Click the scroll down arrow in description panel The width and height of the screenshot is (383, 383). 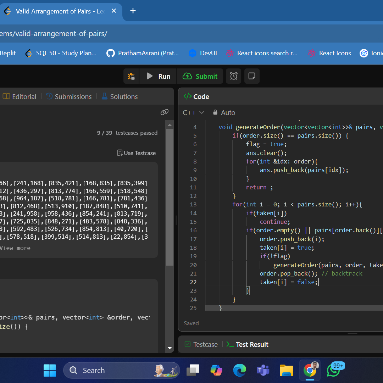[x=170, y=349]
